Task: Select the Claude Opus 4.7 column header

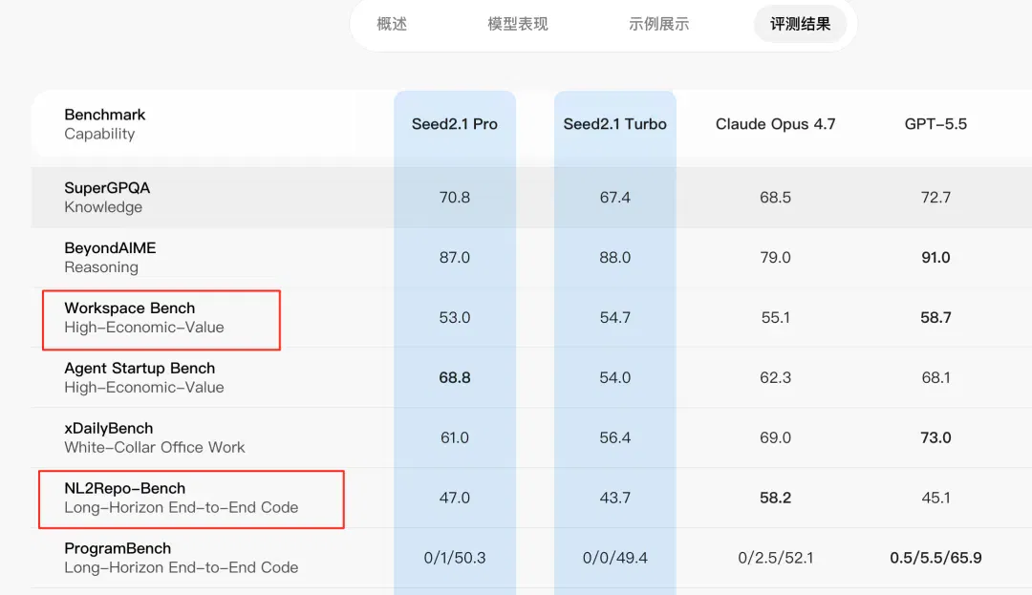Action: (x=775, y=124)
